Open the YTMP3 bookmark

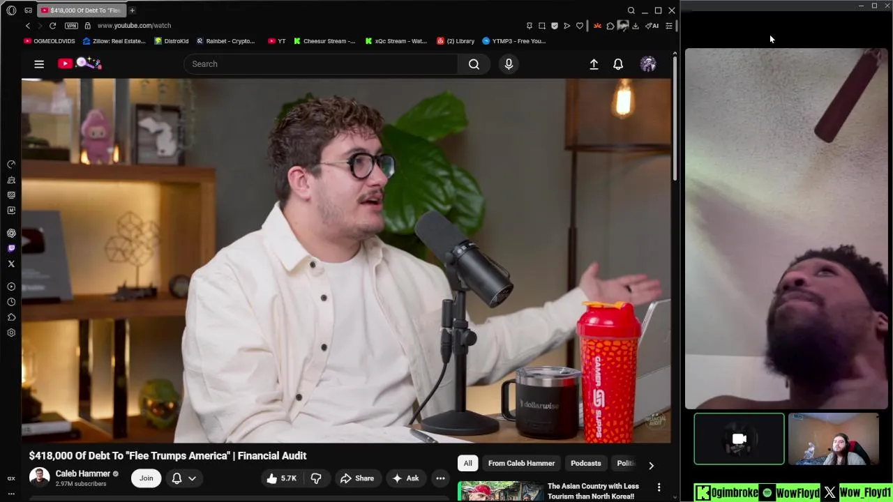(514, 41)
